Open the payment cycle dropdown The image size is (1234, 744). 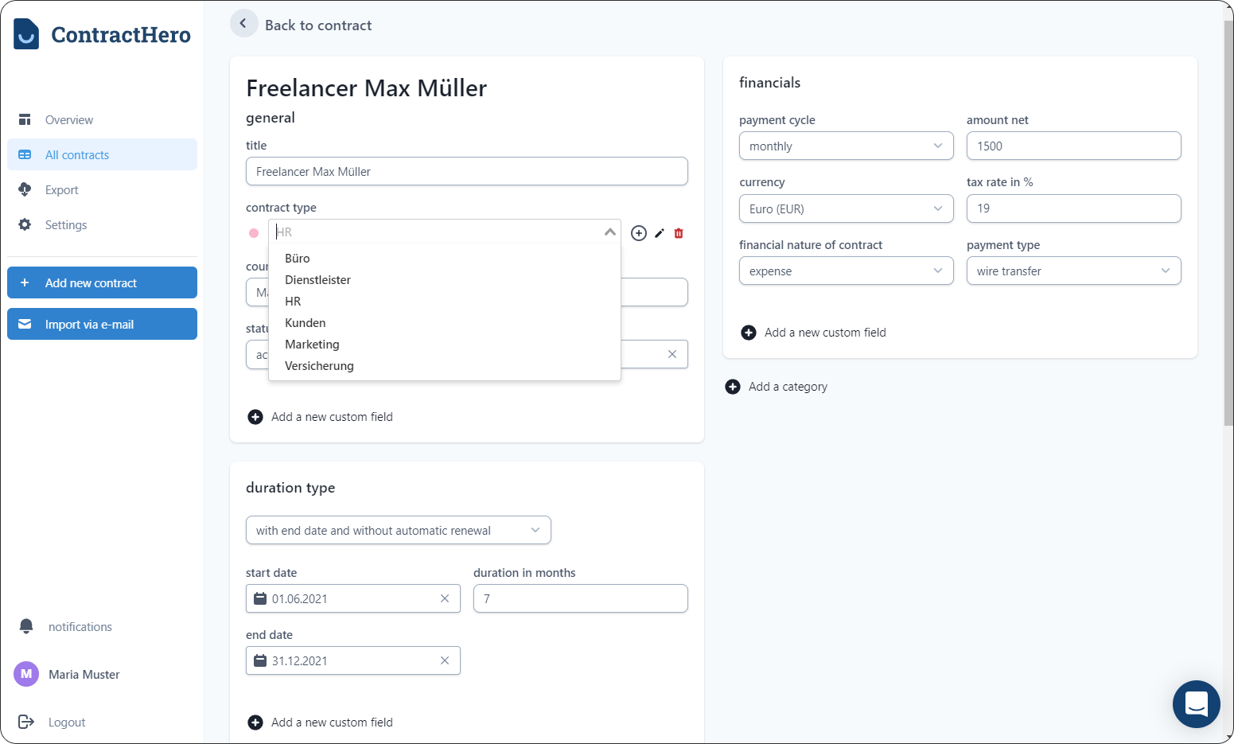coord(846,146)
